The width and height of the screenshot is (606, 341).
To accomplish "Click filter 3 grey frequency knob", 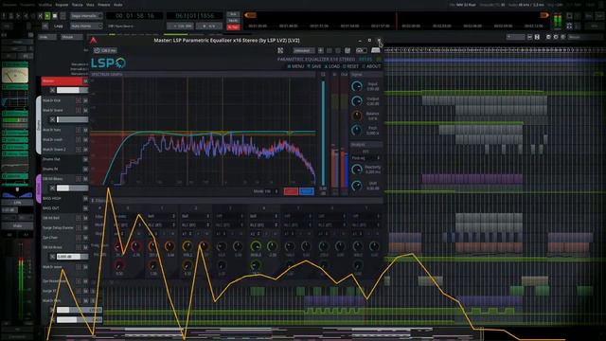I will coord(222,246).
